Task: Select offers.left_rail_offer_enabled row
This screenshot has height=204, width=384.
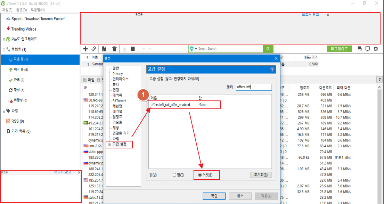Action: (x=184, y=105)
